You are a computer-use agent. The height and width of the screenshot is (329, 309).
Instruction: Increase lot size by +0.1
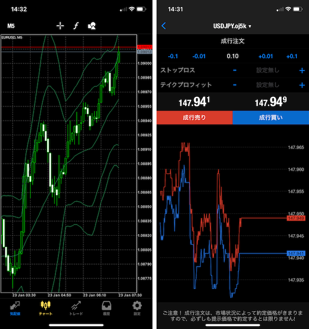point(292,56)
